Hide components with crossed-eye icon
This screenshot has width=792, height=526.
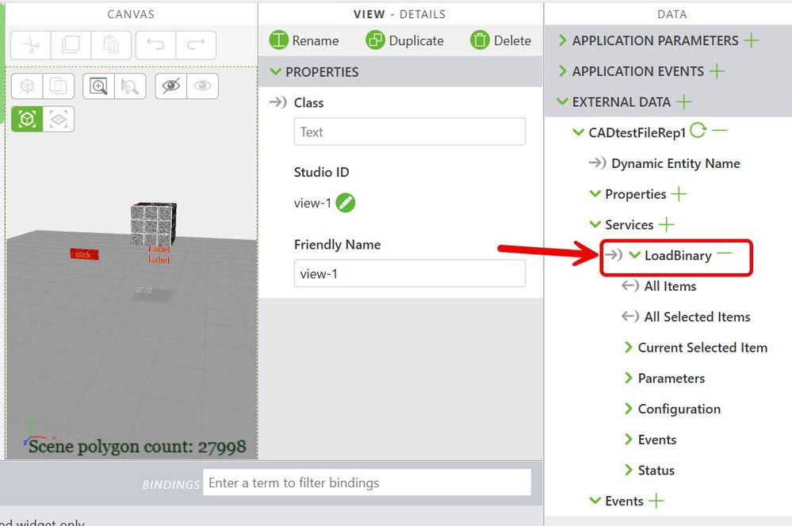(x=170, y=86)
